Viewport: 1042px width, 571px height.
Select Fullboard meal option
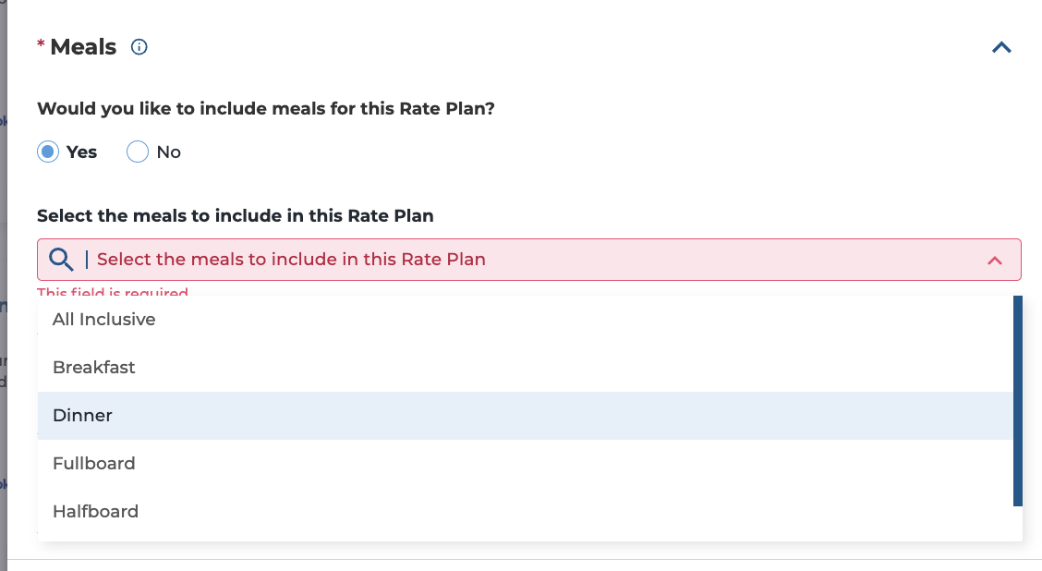tap(525, 463)
